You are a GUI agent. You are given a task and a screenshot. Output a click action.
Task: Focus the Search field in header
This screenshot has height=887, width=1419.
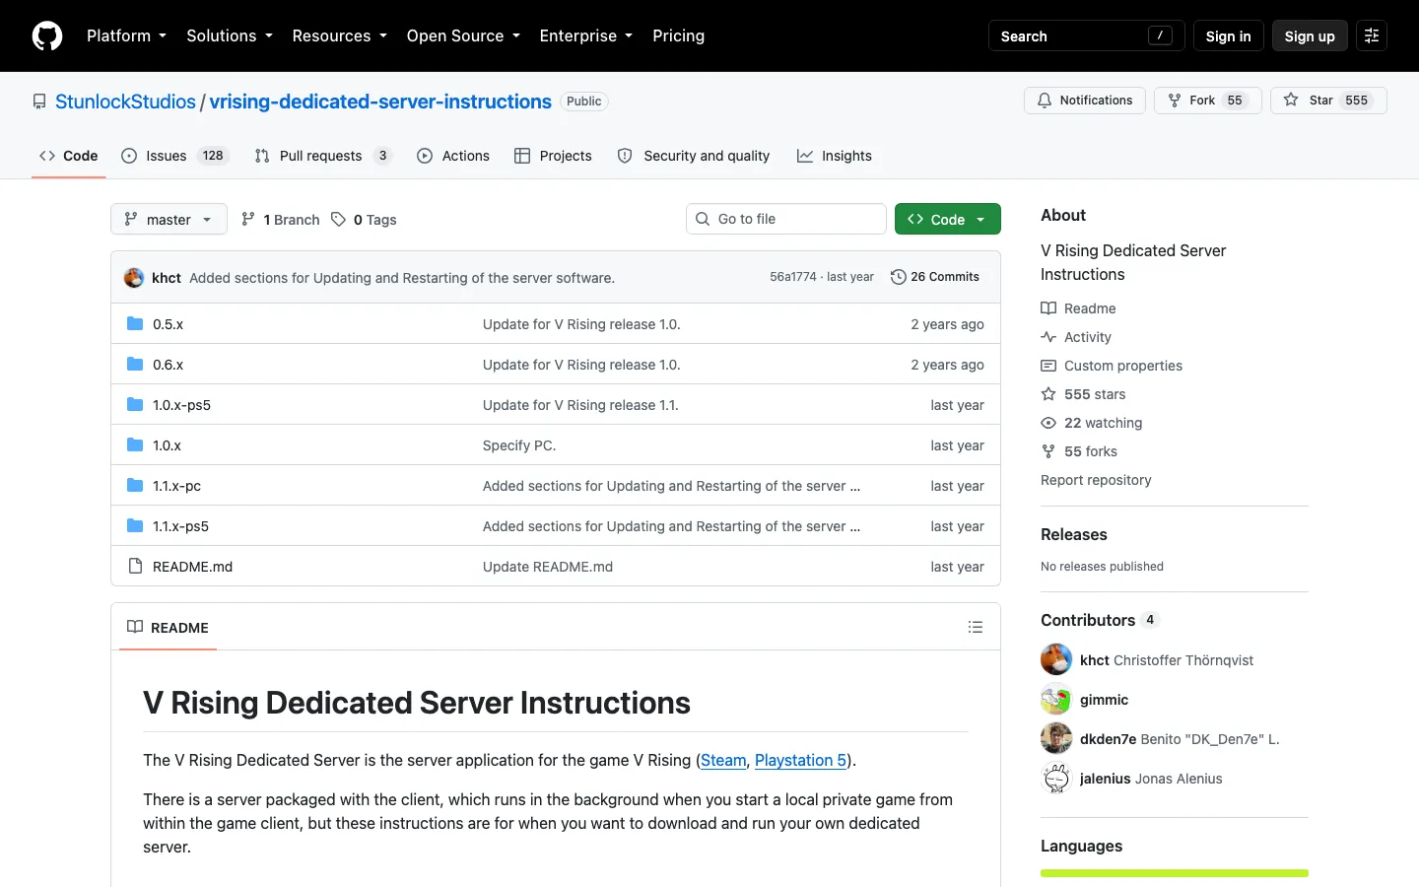[x=1086, y=35]
